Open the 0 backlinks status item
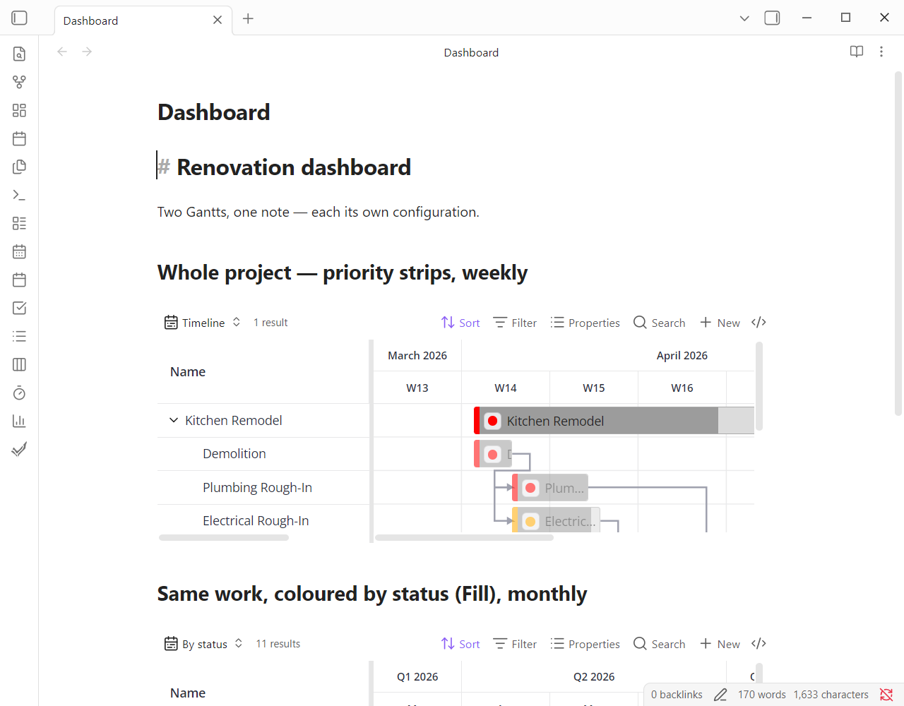 [677, 695]
